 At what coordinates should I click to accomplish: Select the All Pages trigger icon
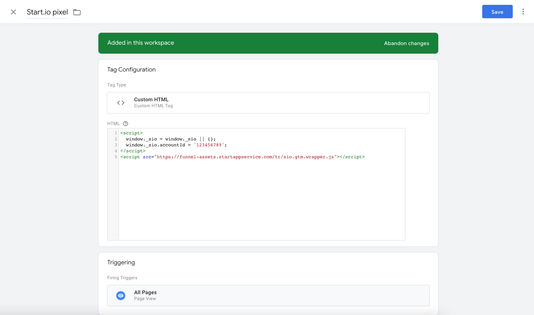[120, 295]
